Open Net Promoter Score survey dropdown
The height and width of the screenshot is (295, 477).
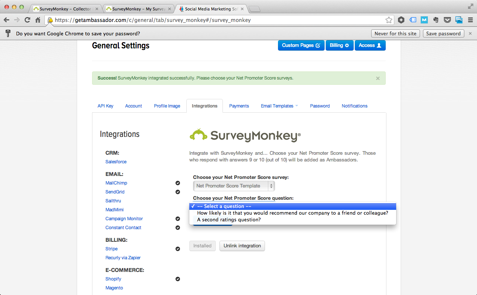click(234, 186)
